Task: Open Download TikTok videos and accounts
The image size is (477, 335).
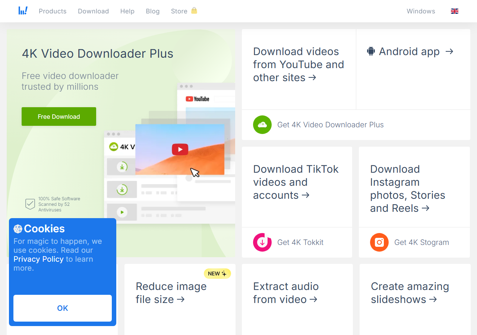Action: coord(296,182)
